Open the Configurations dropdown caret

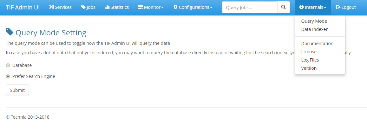[211, 8]
